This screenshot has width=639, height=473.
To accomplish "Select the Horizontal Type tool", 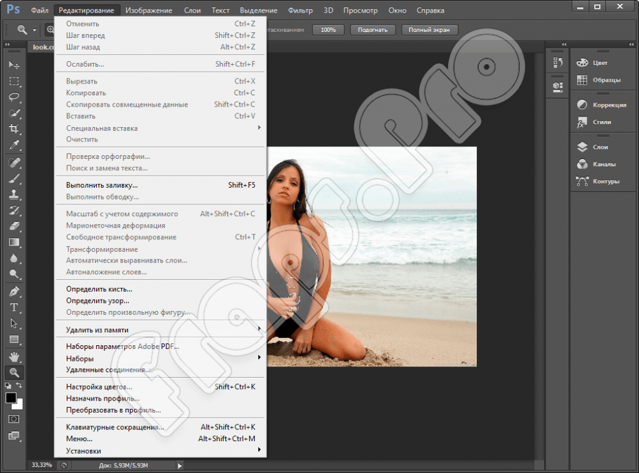I will coord(14,307).
